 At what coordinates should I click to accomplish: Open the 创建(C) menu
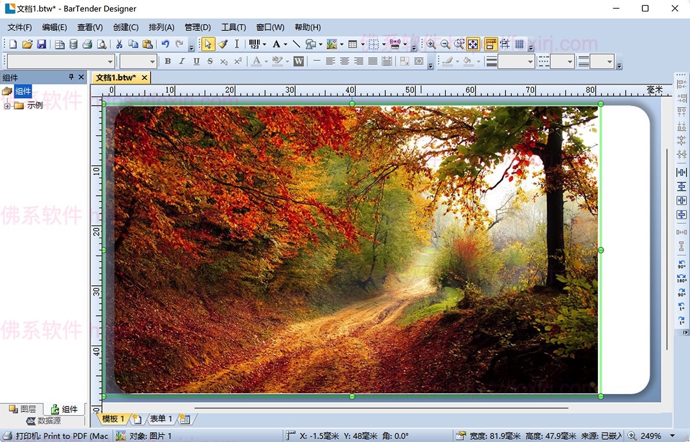point(125,27)
